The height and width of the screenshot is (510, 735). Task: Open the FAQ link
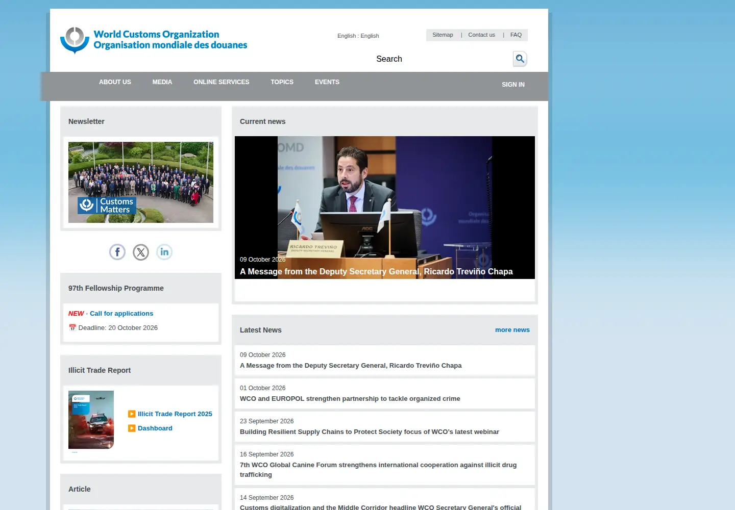[516, 35]
